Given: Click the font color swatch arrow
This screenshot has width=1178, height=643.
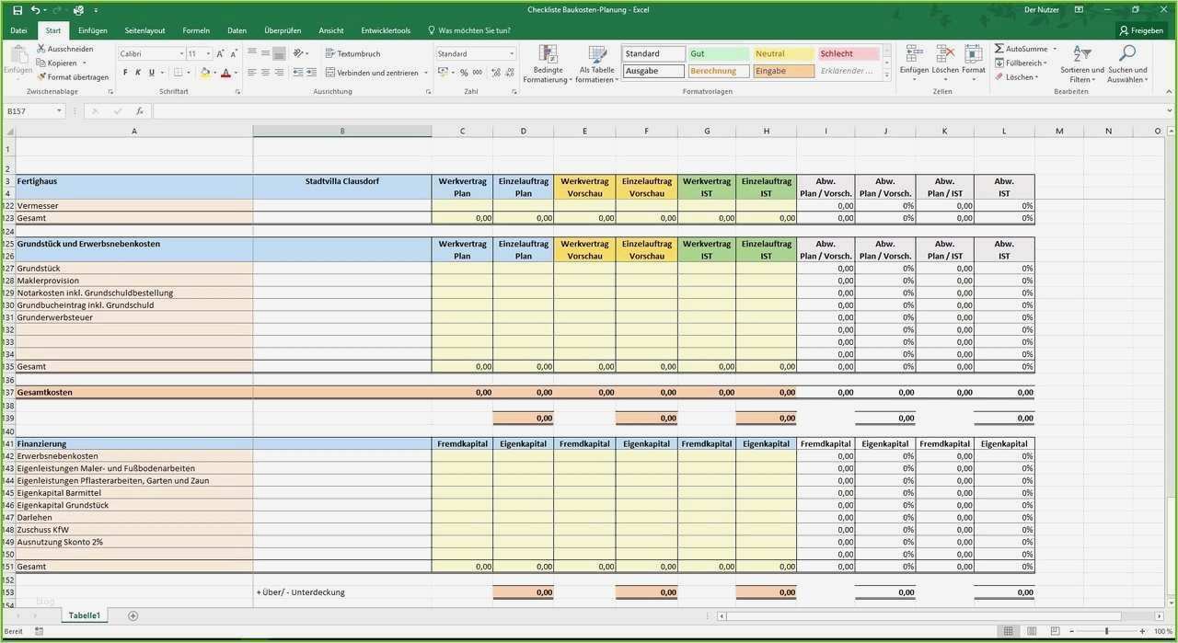Looking at the screenshot, I should pyautogui.click(x=236, y=73).
